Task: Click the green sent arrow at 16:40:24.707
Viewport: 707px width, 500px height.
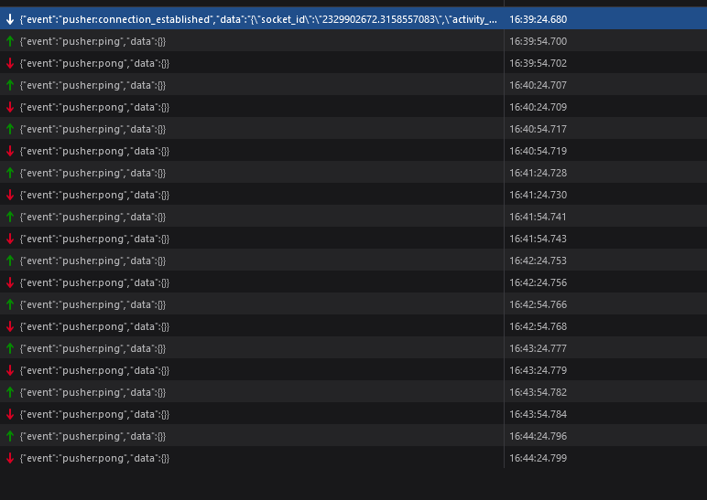Action: pyautogui.click(x=10, y=85)
